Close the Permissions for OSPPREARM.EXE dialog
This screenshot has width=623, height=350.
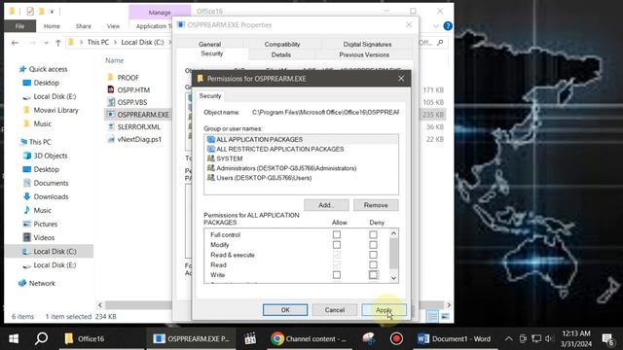point(401,79)
